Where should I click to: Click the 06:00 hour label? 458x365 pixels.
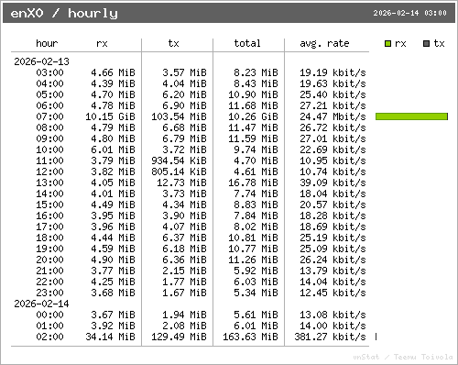pos(49,105)
